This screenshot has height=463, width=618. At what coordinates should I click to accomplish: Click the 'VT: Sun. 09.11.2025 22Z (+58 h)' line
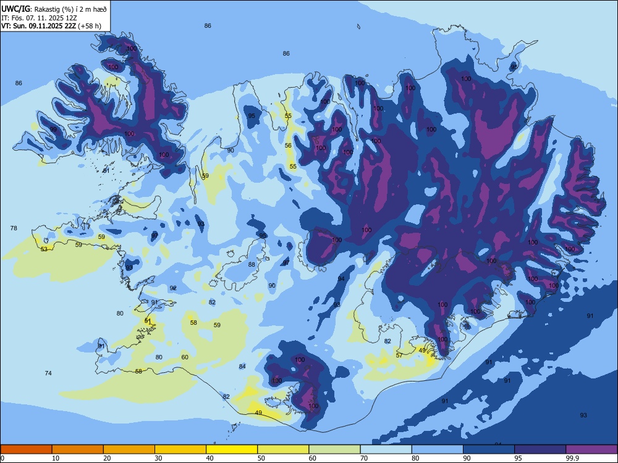coord(51,26)
